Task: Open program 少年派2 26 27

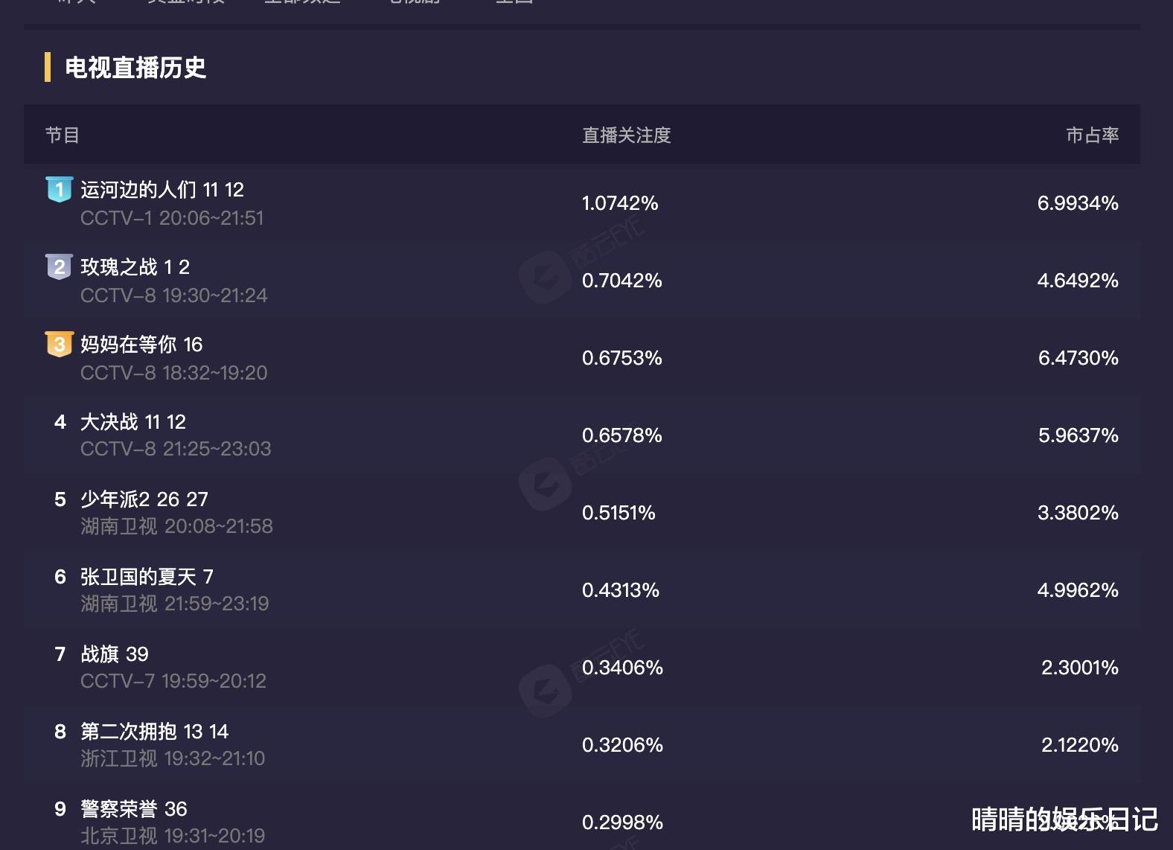Action: coord(144,499)
